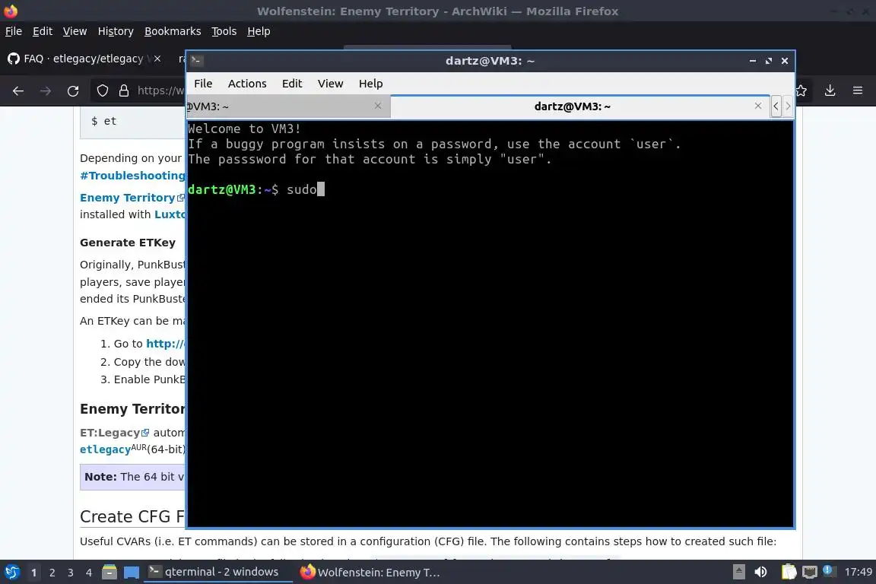Open the LXQt application menu launcher
876x584 pixels.
11,573
